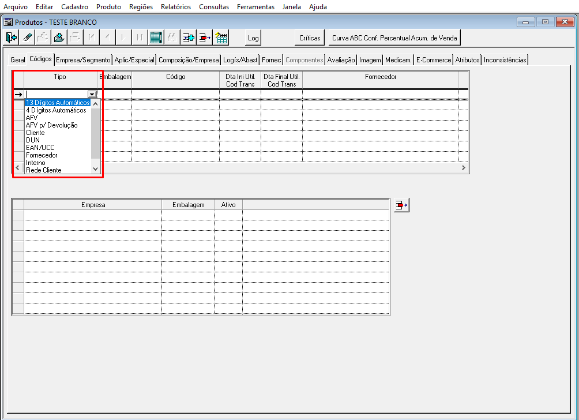Click the Tipo list scroll down arrow
579x420 pixels.
(x=95, y=169)
